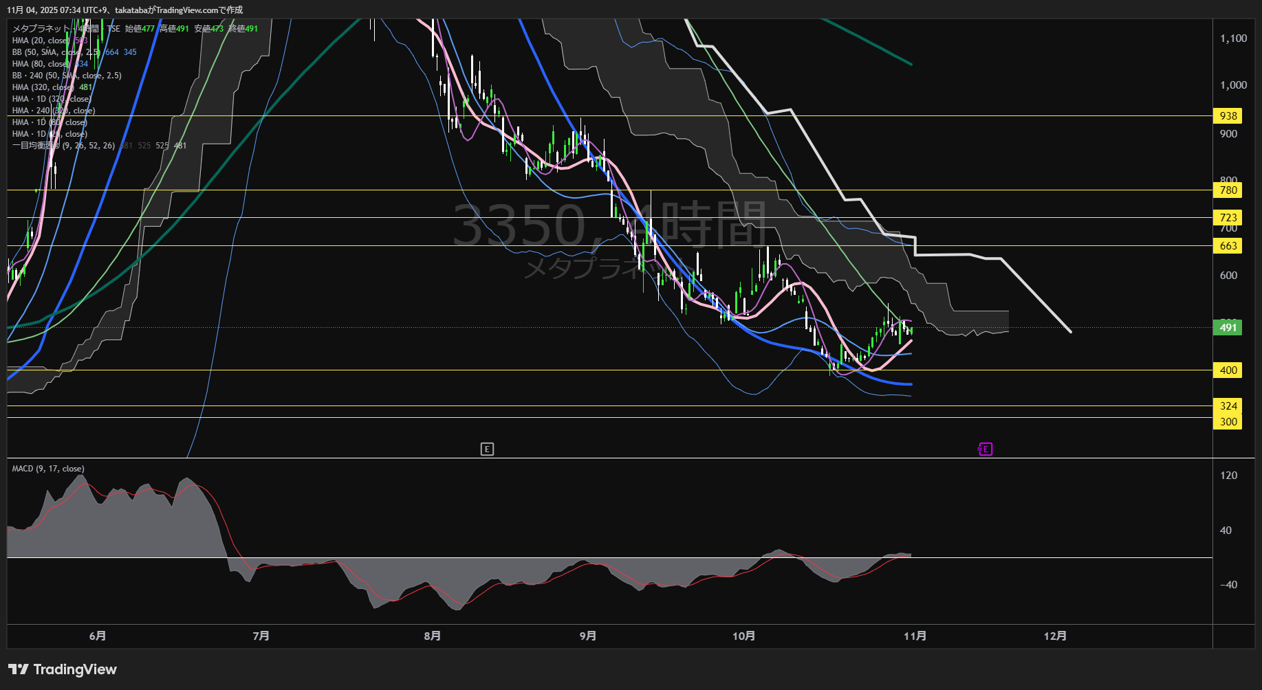Click the yellow 938 price level label

tap(1228, 116)
